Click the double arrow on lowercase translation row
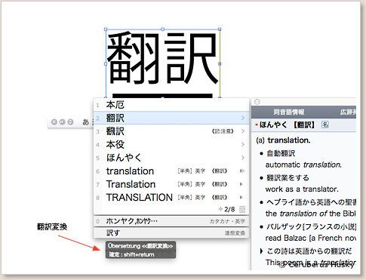 (241, 171)
